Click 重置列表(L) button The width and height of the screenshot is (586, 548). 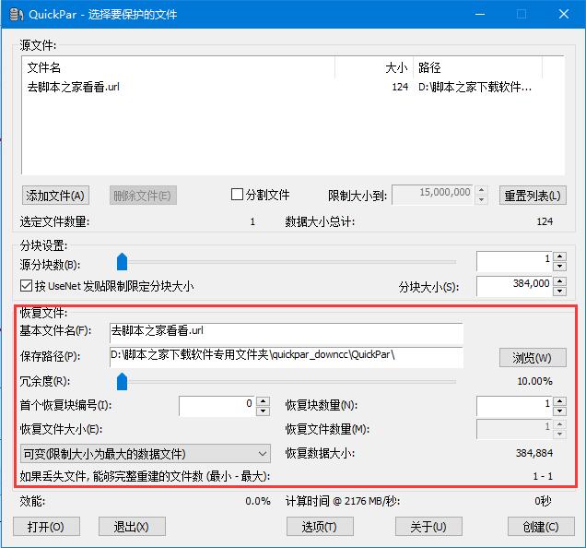pyautogui.click(x=533, y=196)
